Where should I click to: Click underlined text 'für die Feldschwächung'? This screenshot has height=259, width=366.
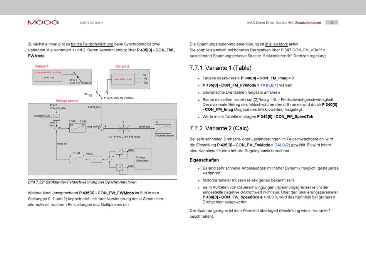pos(92,44)
